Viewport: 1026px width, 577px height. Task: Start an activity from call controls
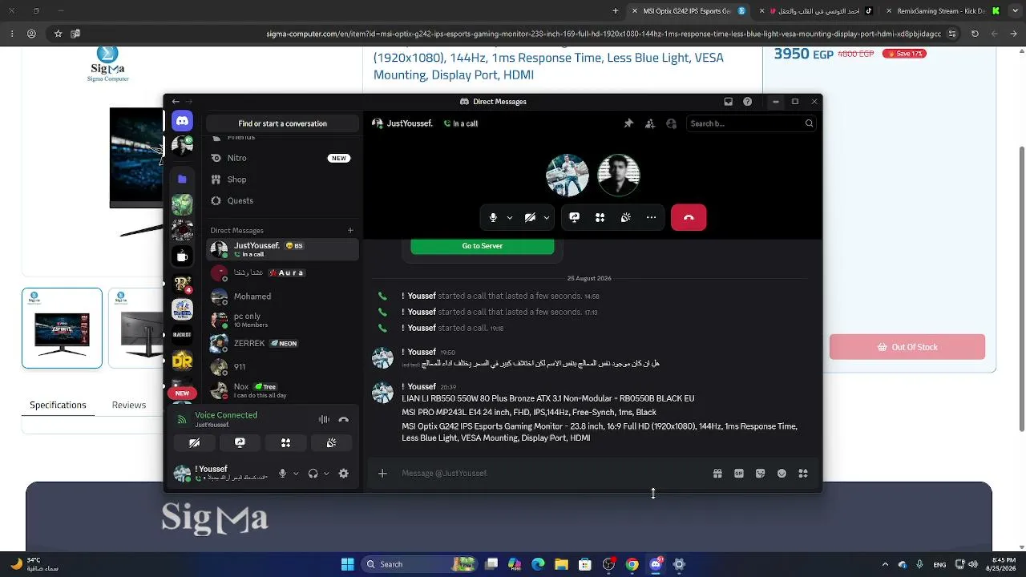pos(600,217)
